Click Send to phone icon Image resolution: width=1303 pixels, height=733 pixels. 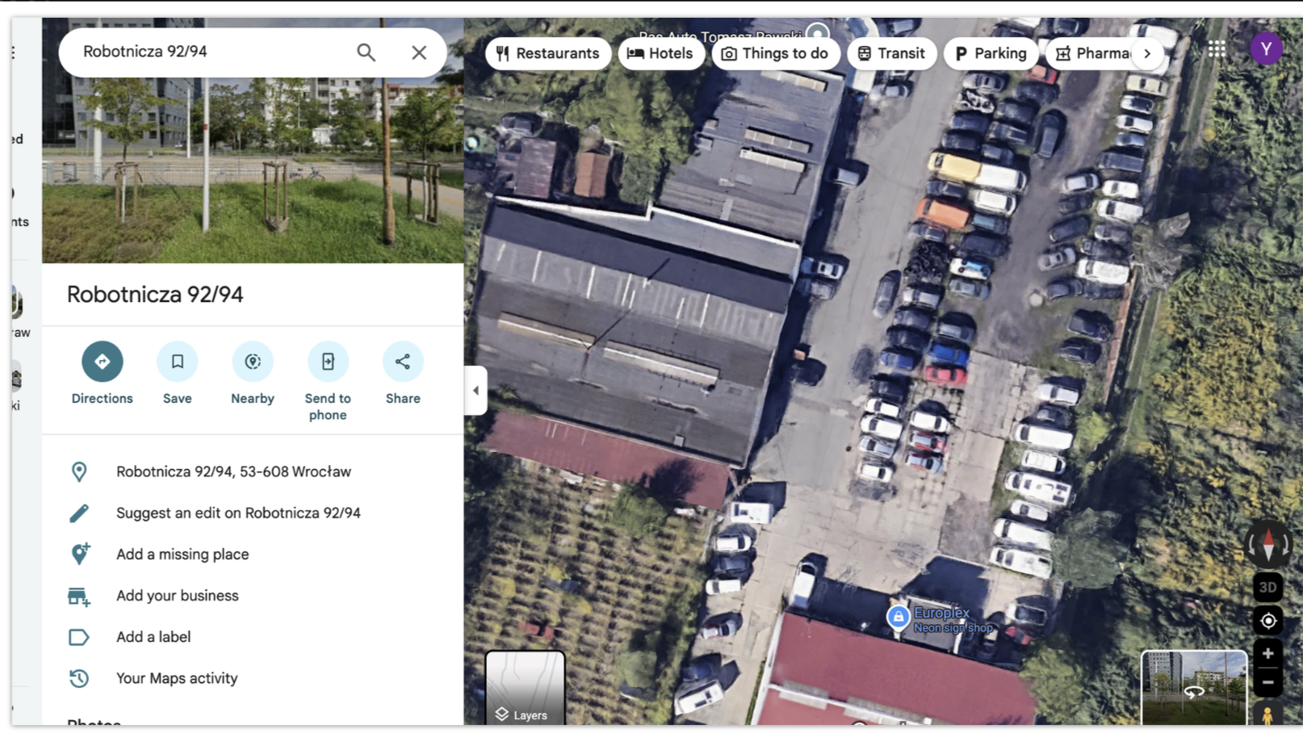pyautogui.click(x=328, y=362)
